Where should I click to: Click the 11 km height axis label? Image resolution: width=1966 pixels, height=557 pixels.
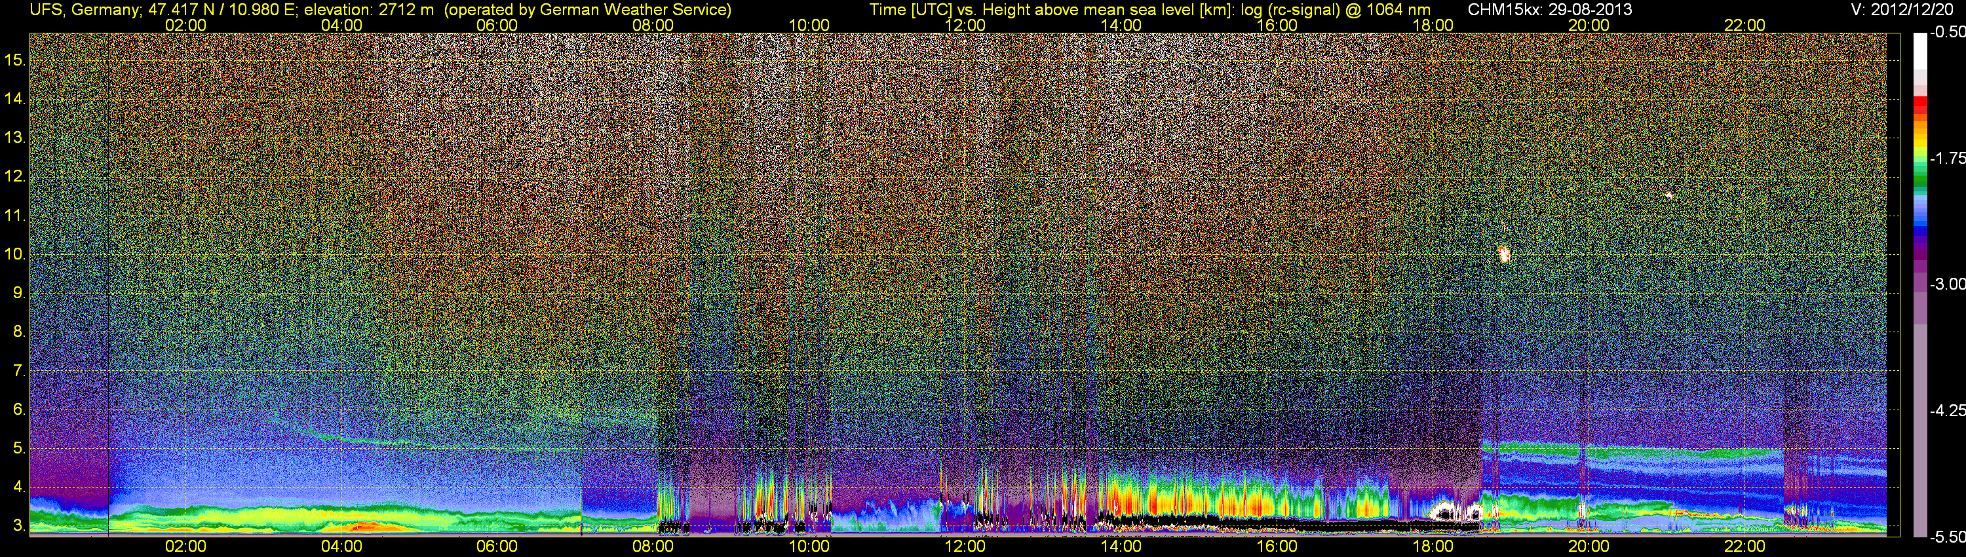click(14, 215)
